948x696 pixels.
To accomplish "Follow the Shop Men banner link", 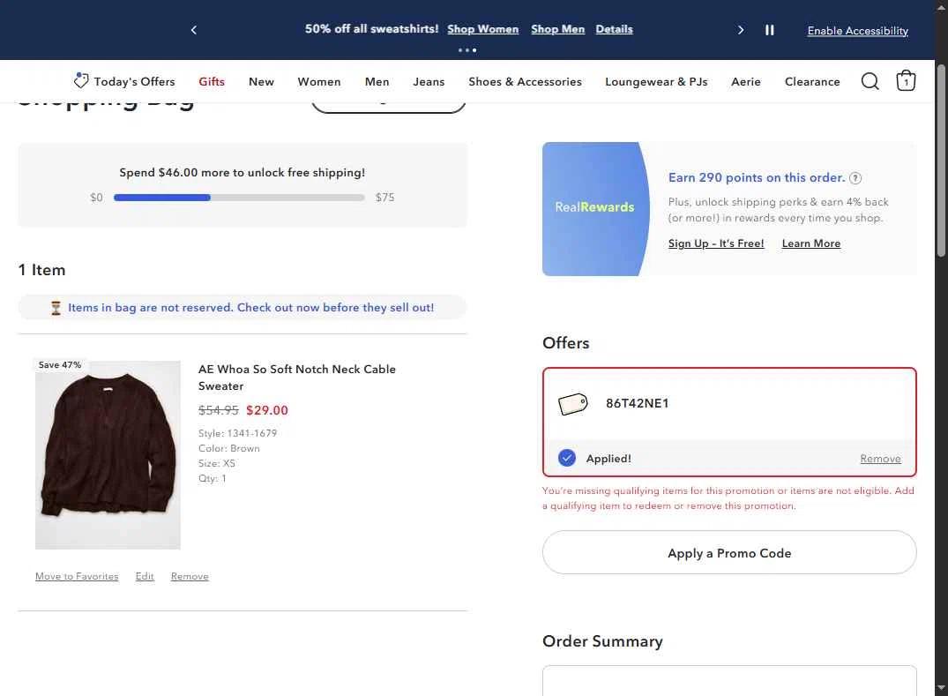I will [557, 29].
